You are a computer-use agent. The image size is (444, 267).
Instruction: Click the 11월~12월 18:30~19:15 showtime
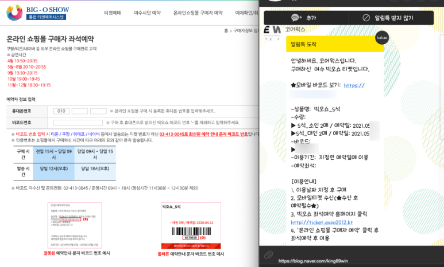click(29, 85)
